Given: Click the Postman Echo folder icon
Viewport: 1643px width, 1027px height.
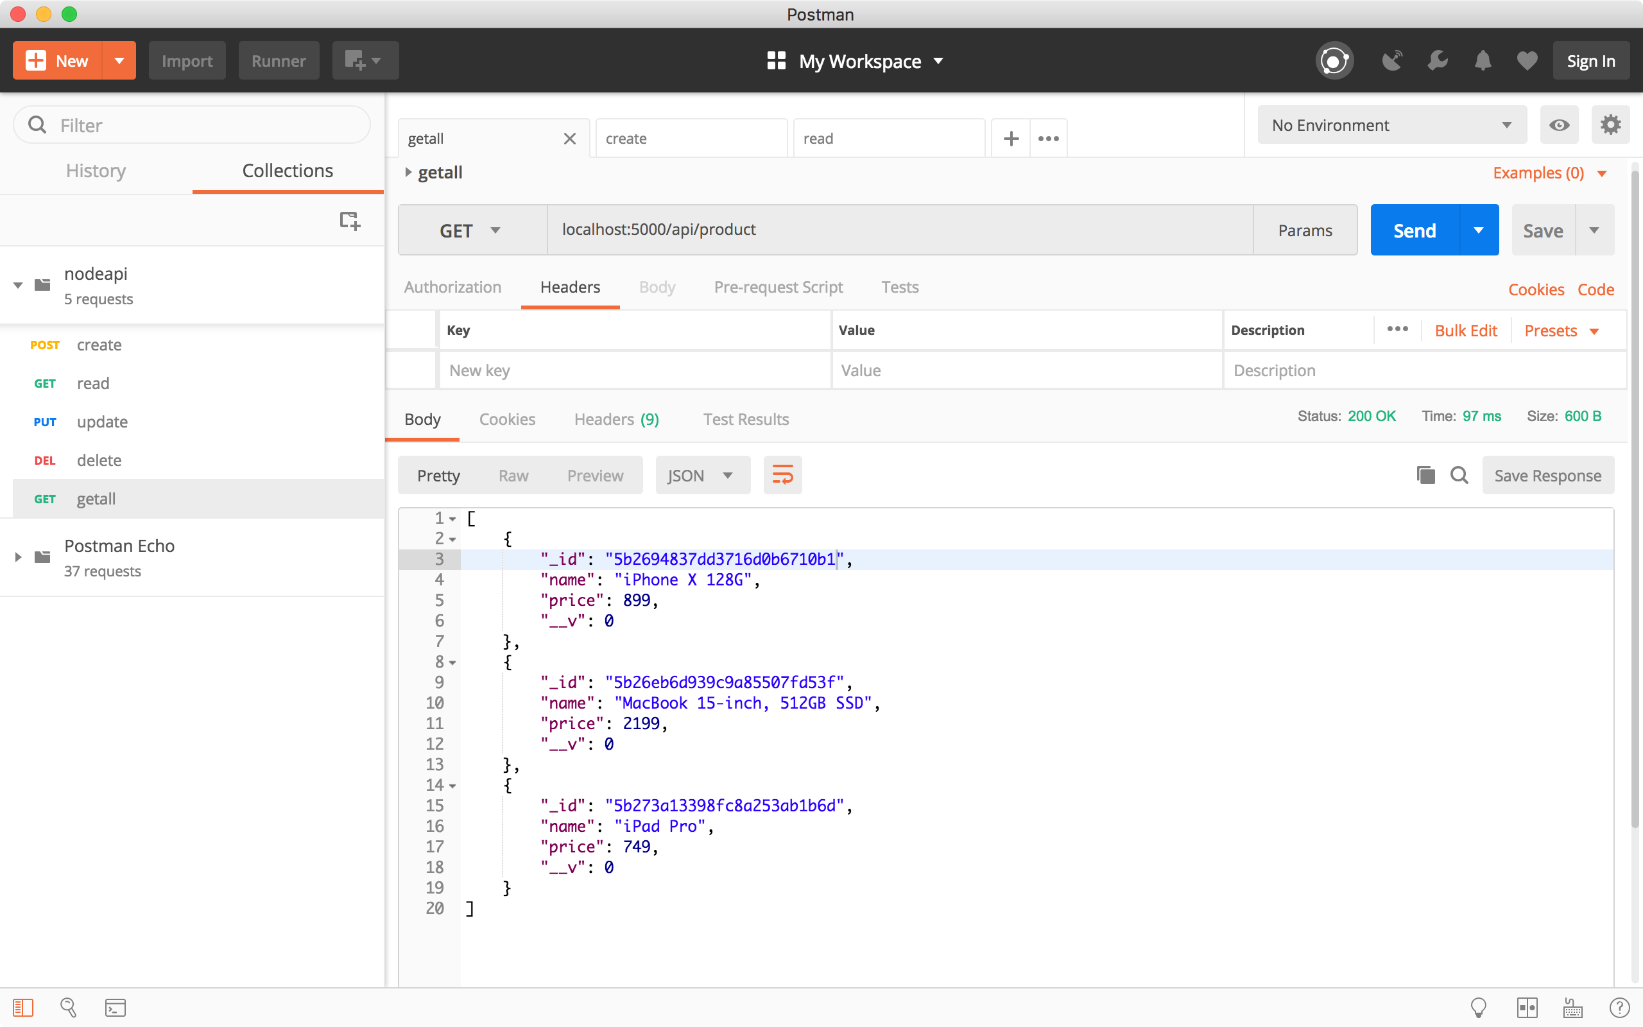Looking at the screenshot, I should click(x=42, y=557).
